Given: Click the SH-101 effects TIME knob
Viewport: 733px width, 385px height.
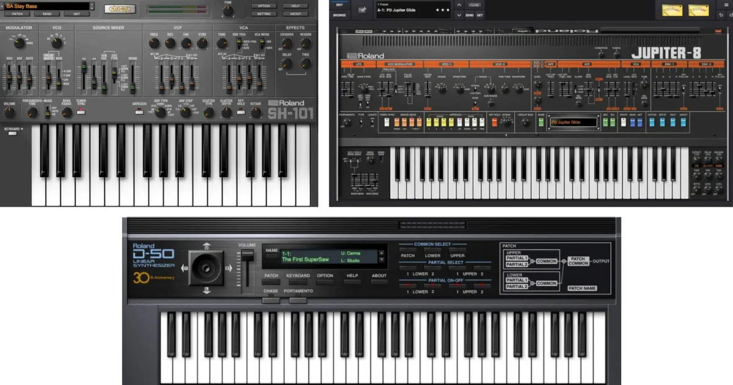Looking at the screenshot, I should coord(305,63).
